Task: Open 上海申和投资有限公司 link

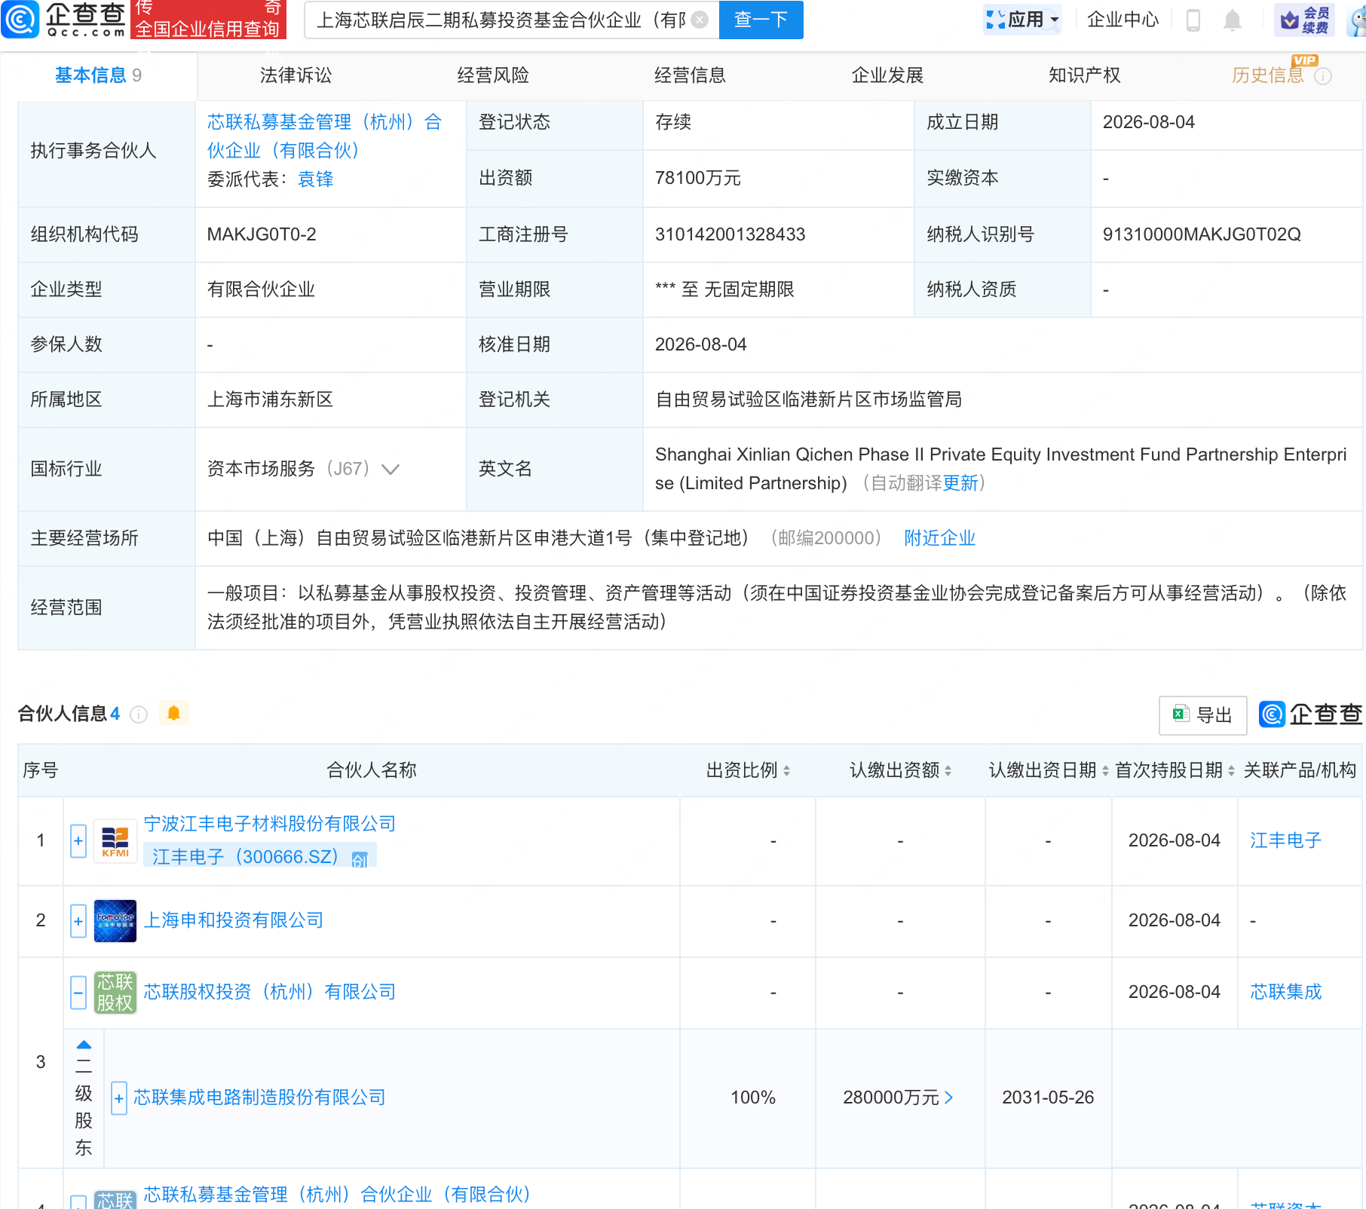Action: click(x=233, y=920)
